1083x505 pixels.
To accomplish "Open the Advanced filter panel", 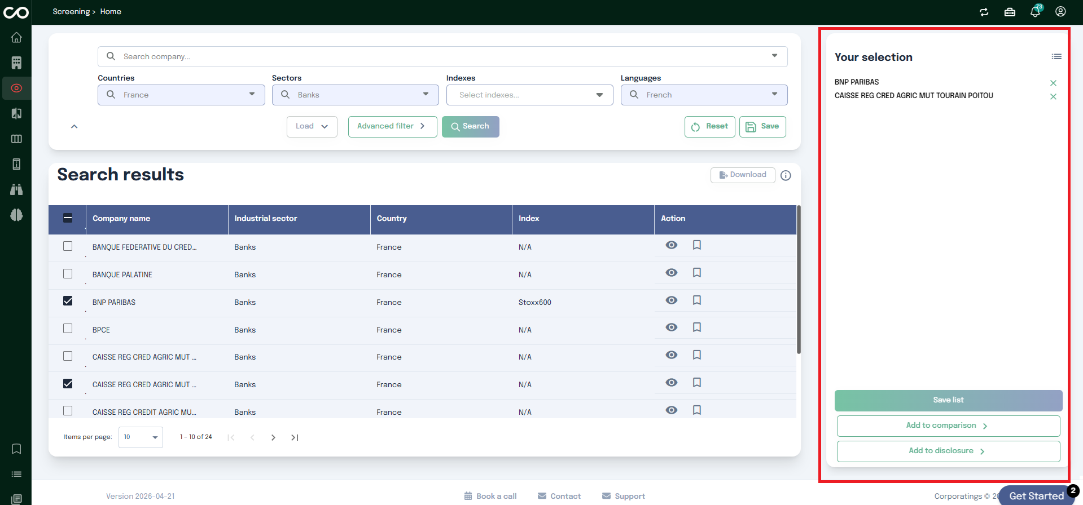I will tap(393, 126).
